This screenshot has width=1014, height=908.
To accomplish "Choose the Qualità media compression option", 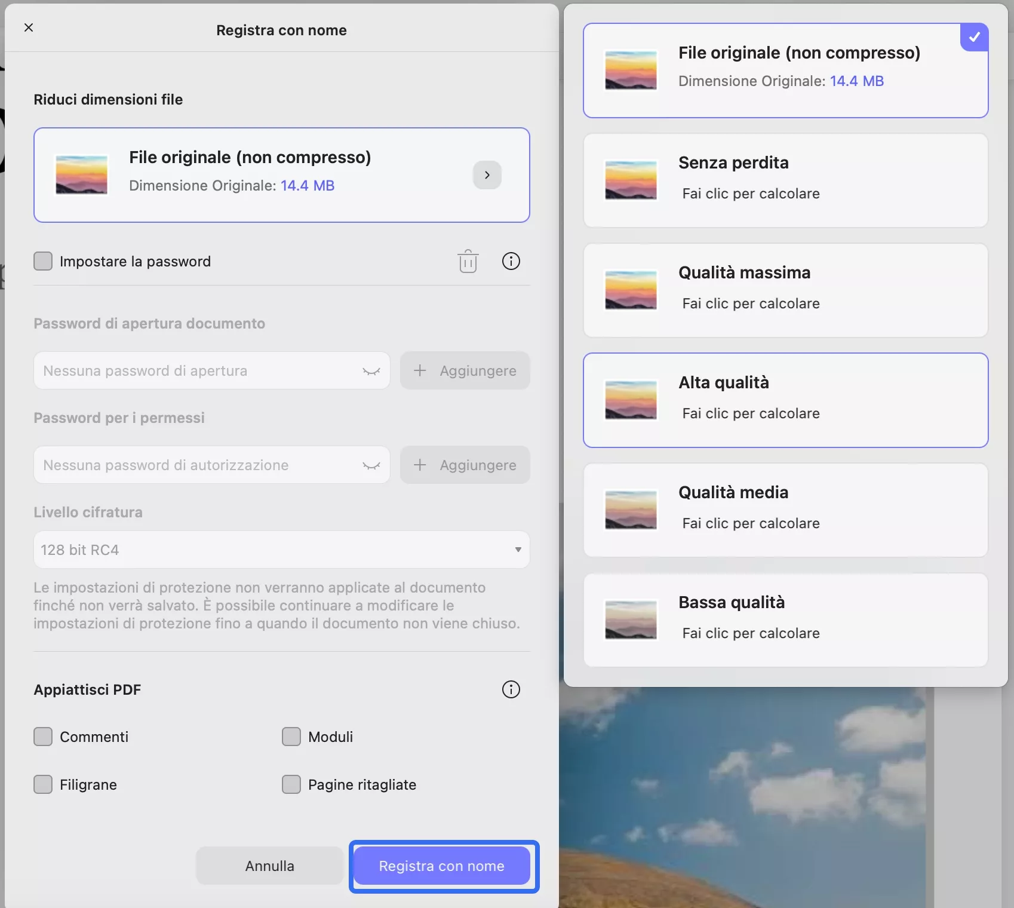I will 786,510.
